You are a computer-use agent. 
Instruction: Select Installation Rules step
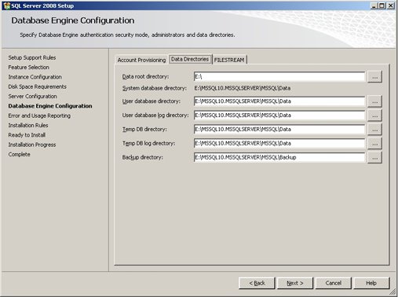pyautogui.click(x=28, y=126)
